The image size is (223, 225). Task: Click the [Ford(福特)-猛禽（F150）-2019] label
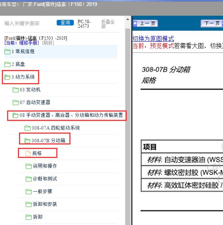(36, 38)
